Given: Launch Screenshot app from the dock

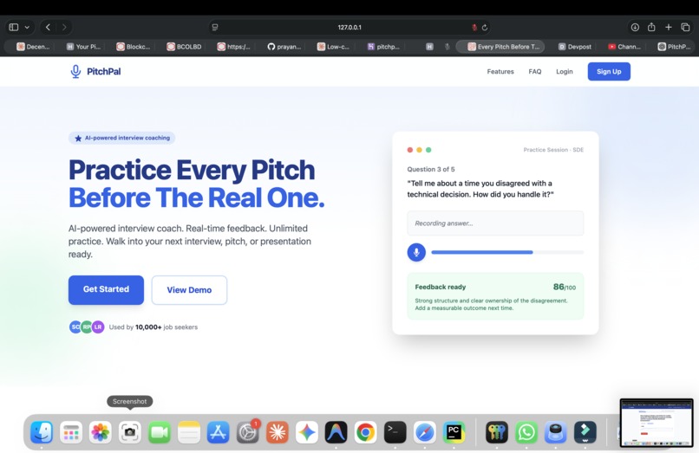Looking at the screenshot, I should pos(130,432).
